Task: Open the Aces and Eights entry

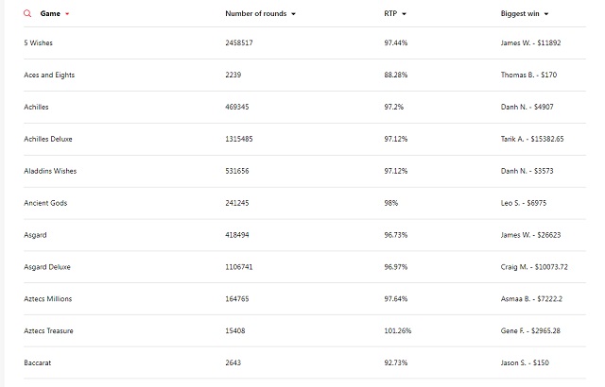Action: 49,75
